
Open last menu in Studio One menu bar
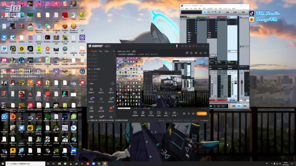[234, 8]
